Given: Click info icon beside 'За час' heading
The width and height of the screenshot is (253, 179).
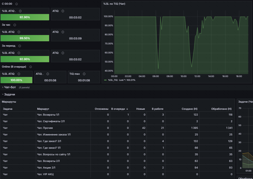Looking at the screenshot, I should 15,25.
